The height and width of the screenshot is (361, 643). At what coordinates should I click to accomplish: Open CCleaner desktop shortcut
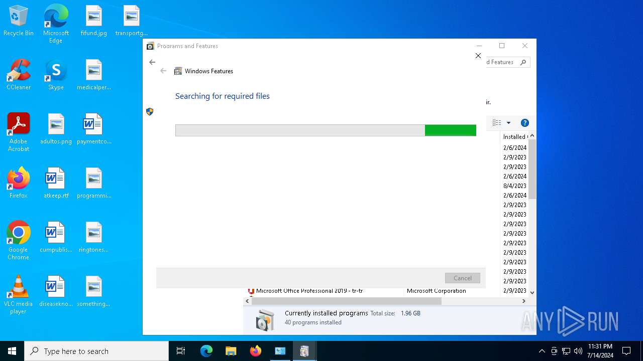point(19,75)
